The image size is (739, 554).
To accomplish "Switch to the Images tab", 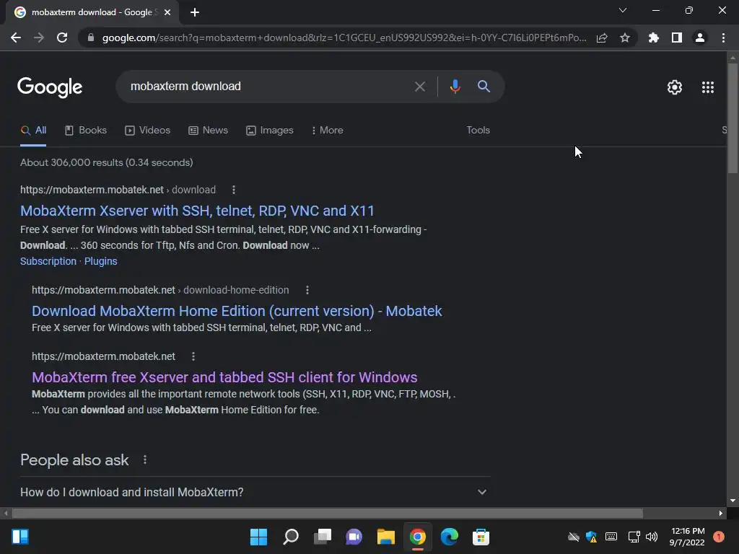I will coord(270,131).
